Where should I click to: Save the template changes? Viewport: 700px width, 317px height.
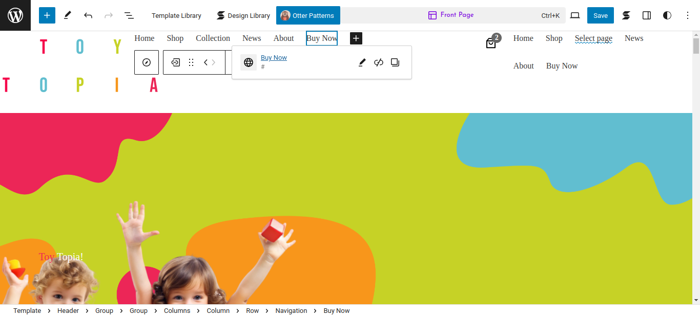(x=601, y=15)
